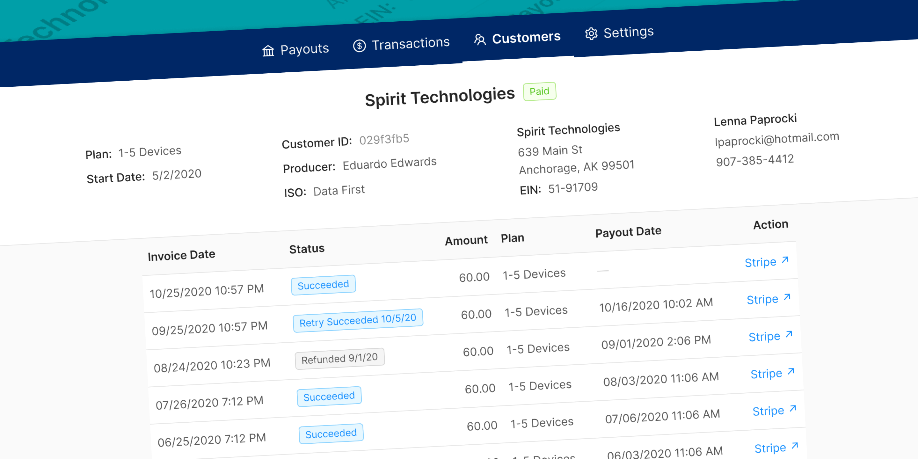Screen dimensions: 918x459
Task: Open Stripe link for 06/25/2020 invoice
Action: click(774, 410)
